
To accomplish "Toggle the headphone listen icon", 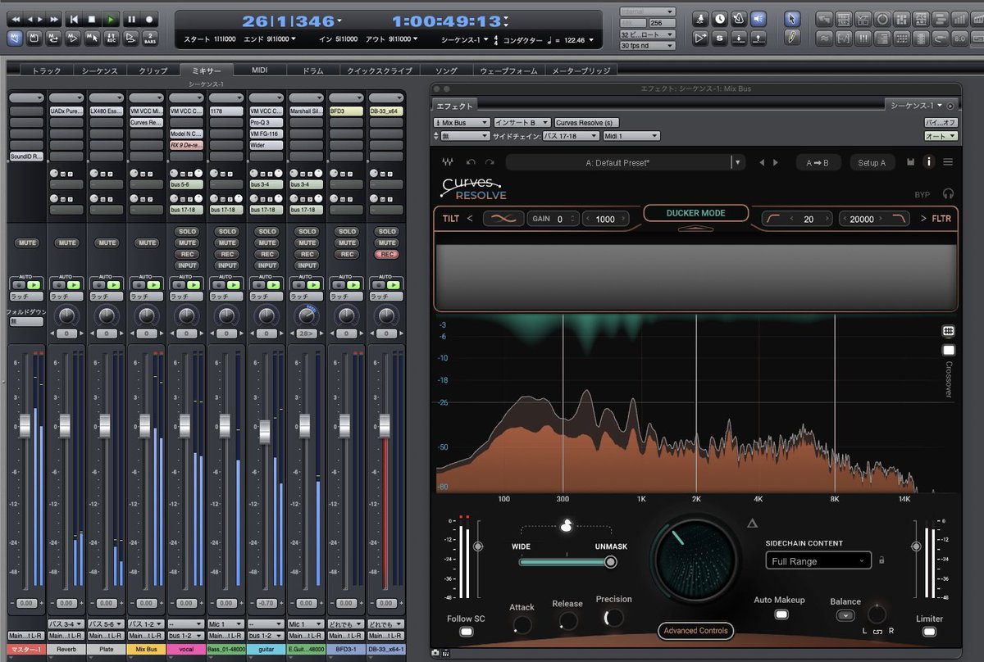I will 949,194.
